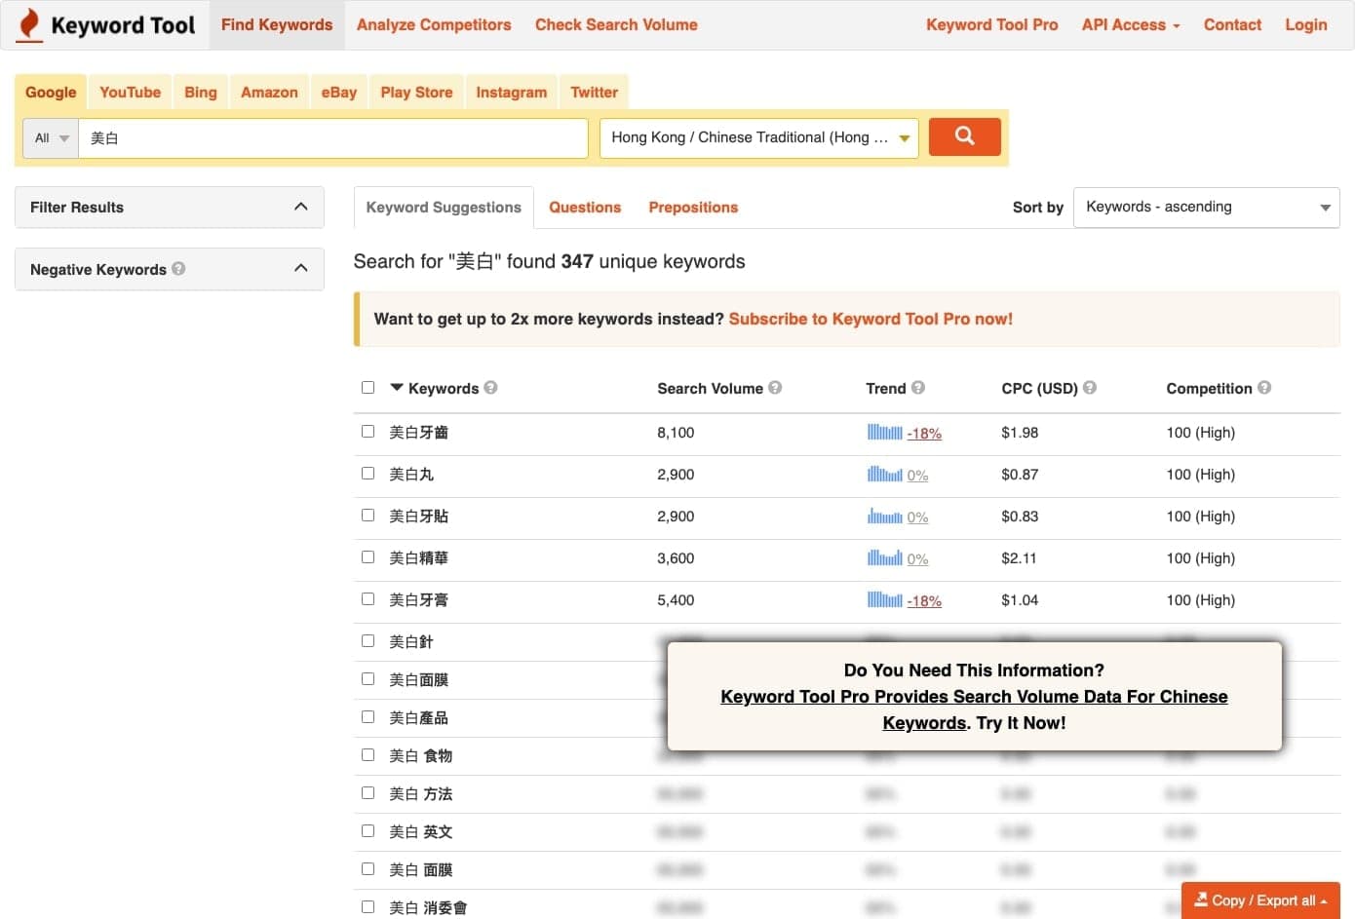Image resolution: width=1355 pixels, height=919 pixels.
Task: Open the Copy / Export all menu
Action: pos(1260,900)
